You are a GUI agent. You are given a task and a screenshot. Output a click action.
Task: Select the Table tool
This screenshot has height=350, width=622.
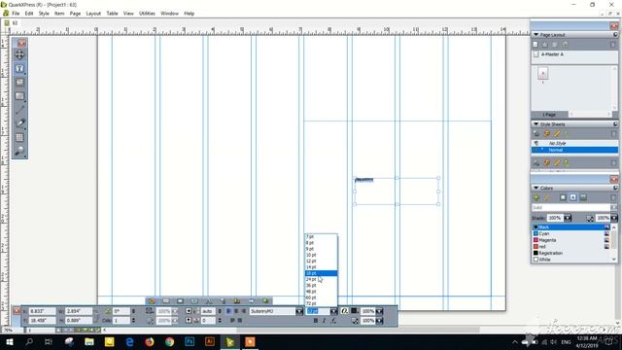pos(19,137)
